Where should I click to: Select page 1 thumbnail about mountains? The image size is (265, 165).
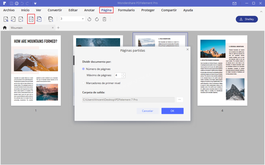36,70
